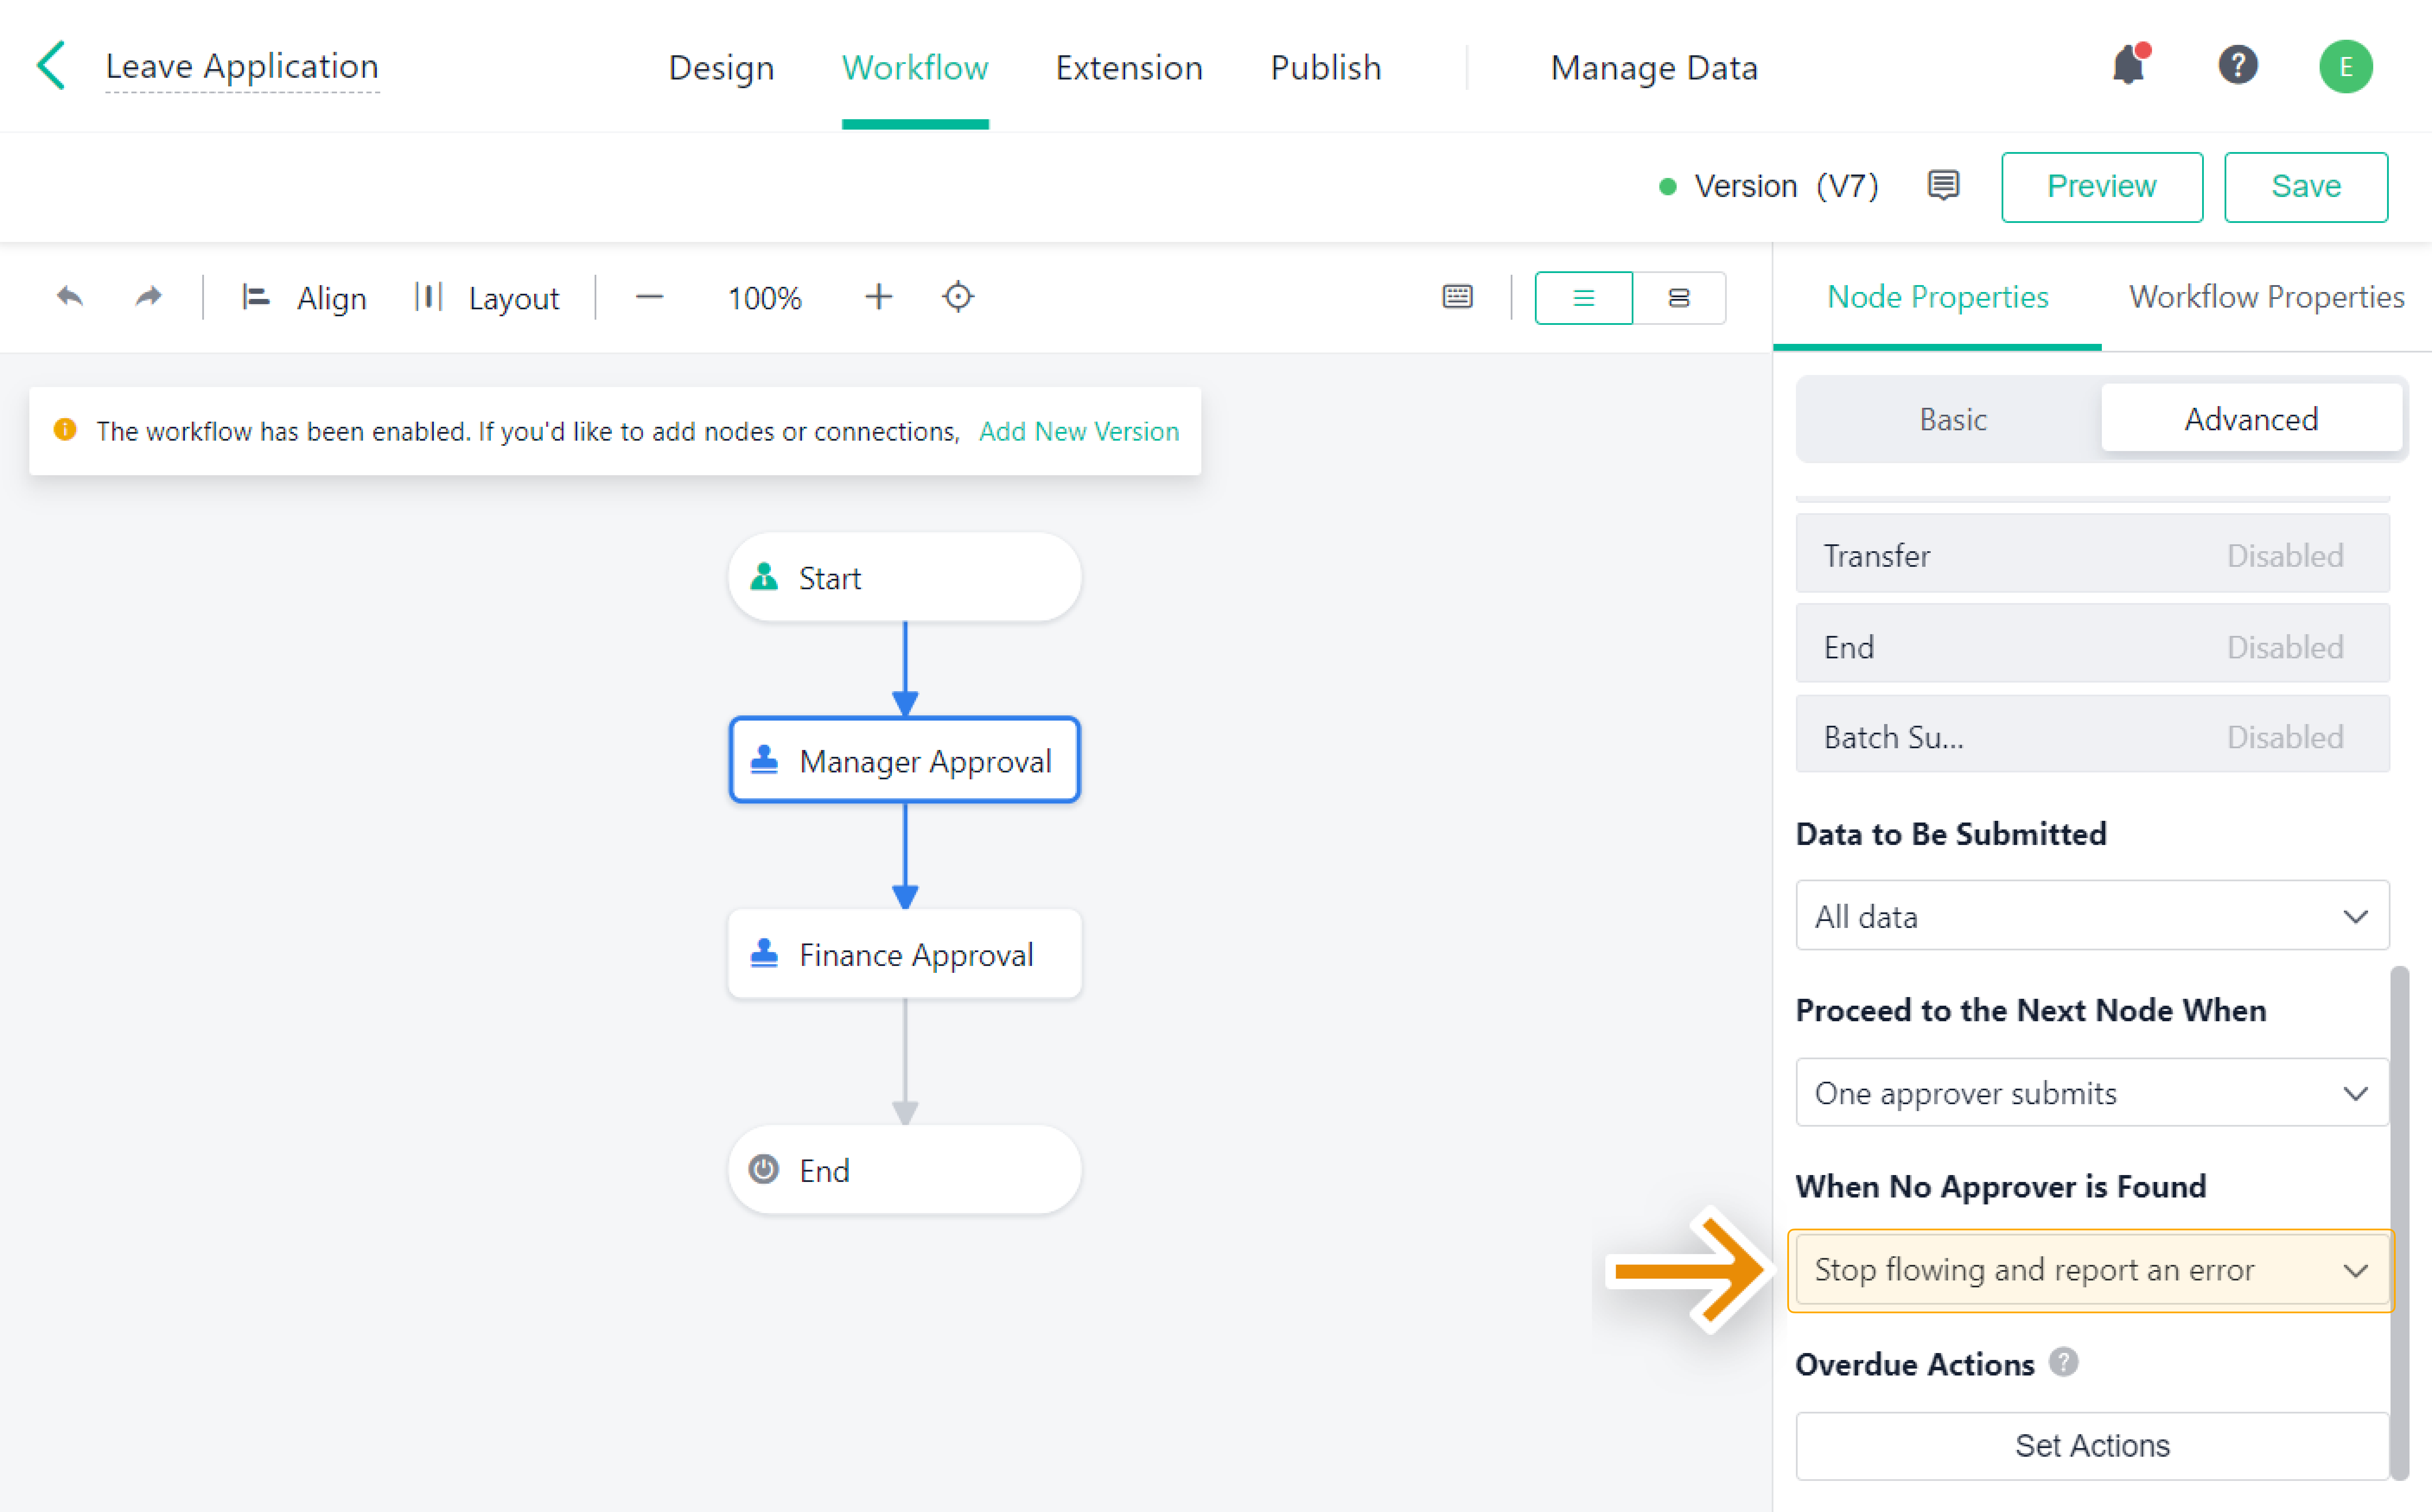Switch to compact node view toggle
Image resolution: width=2432 pixels, height=1512 pixels.
point(1678,298)
